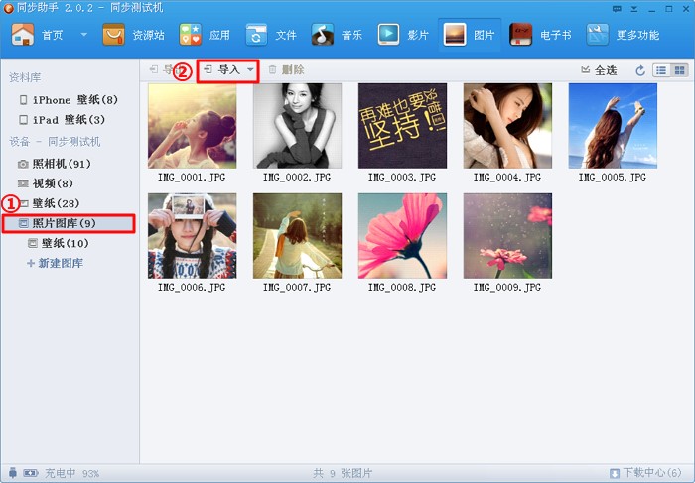Open the 音乐 music section icon
The height and width of the screenshot is (483, 695).
coord(324,35)
